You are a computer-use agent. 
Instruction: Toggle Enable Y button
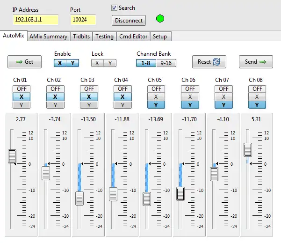pos(72,63)
